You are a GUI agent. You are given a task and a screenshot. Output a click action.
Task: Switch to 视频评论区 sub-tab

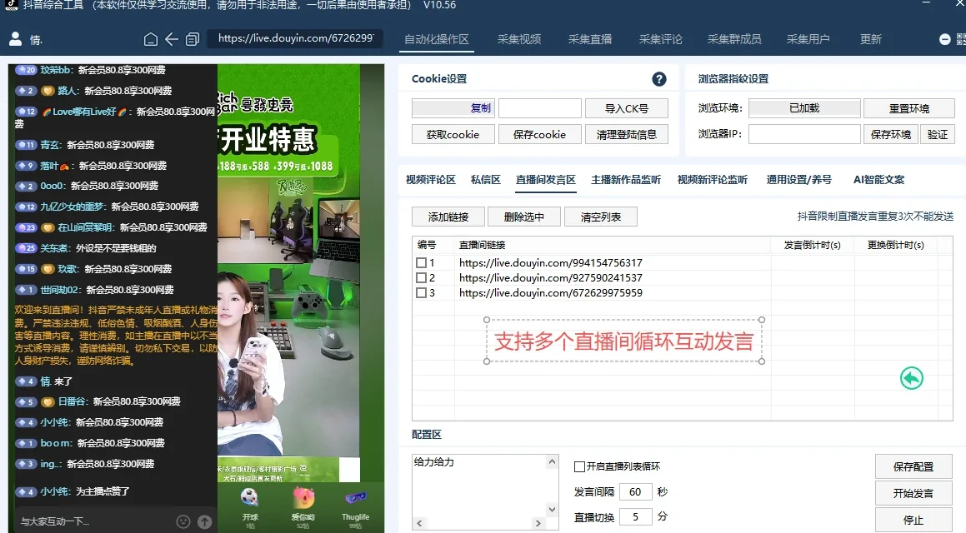click(x=431, y=180)
